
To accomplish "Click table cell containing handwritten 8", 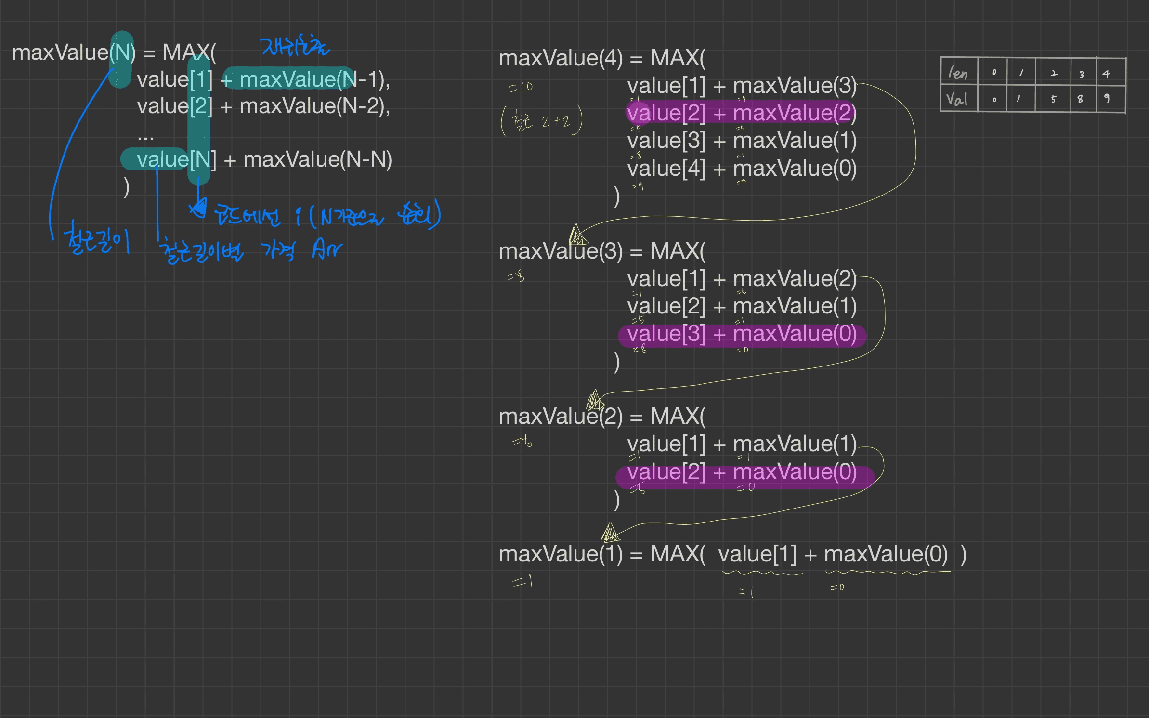I will coord(1081,99).
